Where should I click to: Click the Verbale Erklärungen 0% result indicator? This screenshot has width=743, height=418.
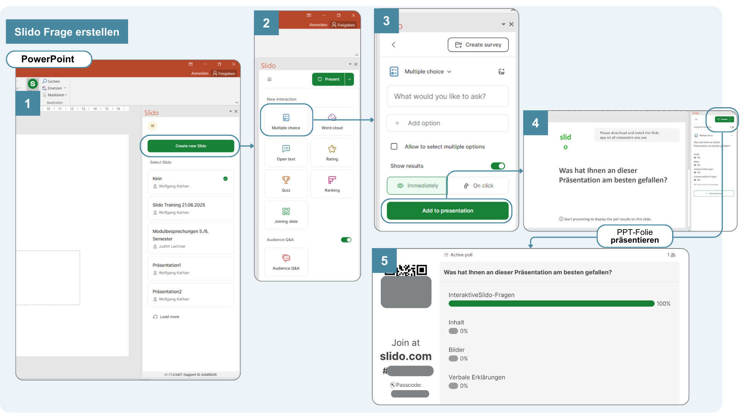453,386
